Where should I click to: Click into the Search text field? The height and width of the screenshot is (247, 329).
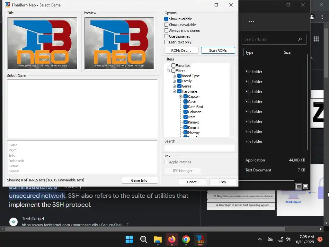(x=200, y=148)
